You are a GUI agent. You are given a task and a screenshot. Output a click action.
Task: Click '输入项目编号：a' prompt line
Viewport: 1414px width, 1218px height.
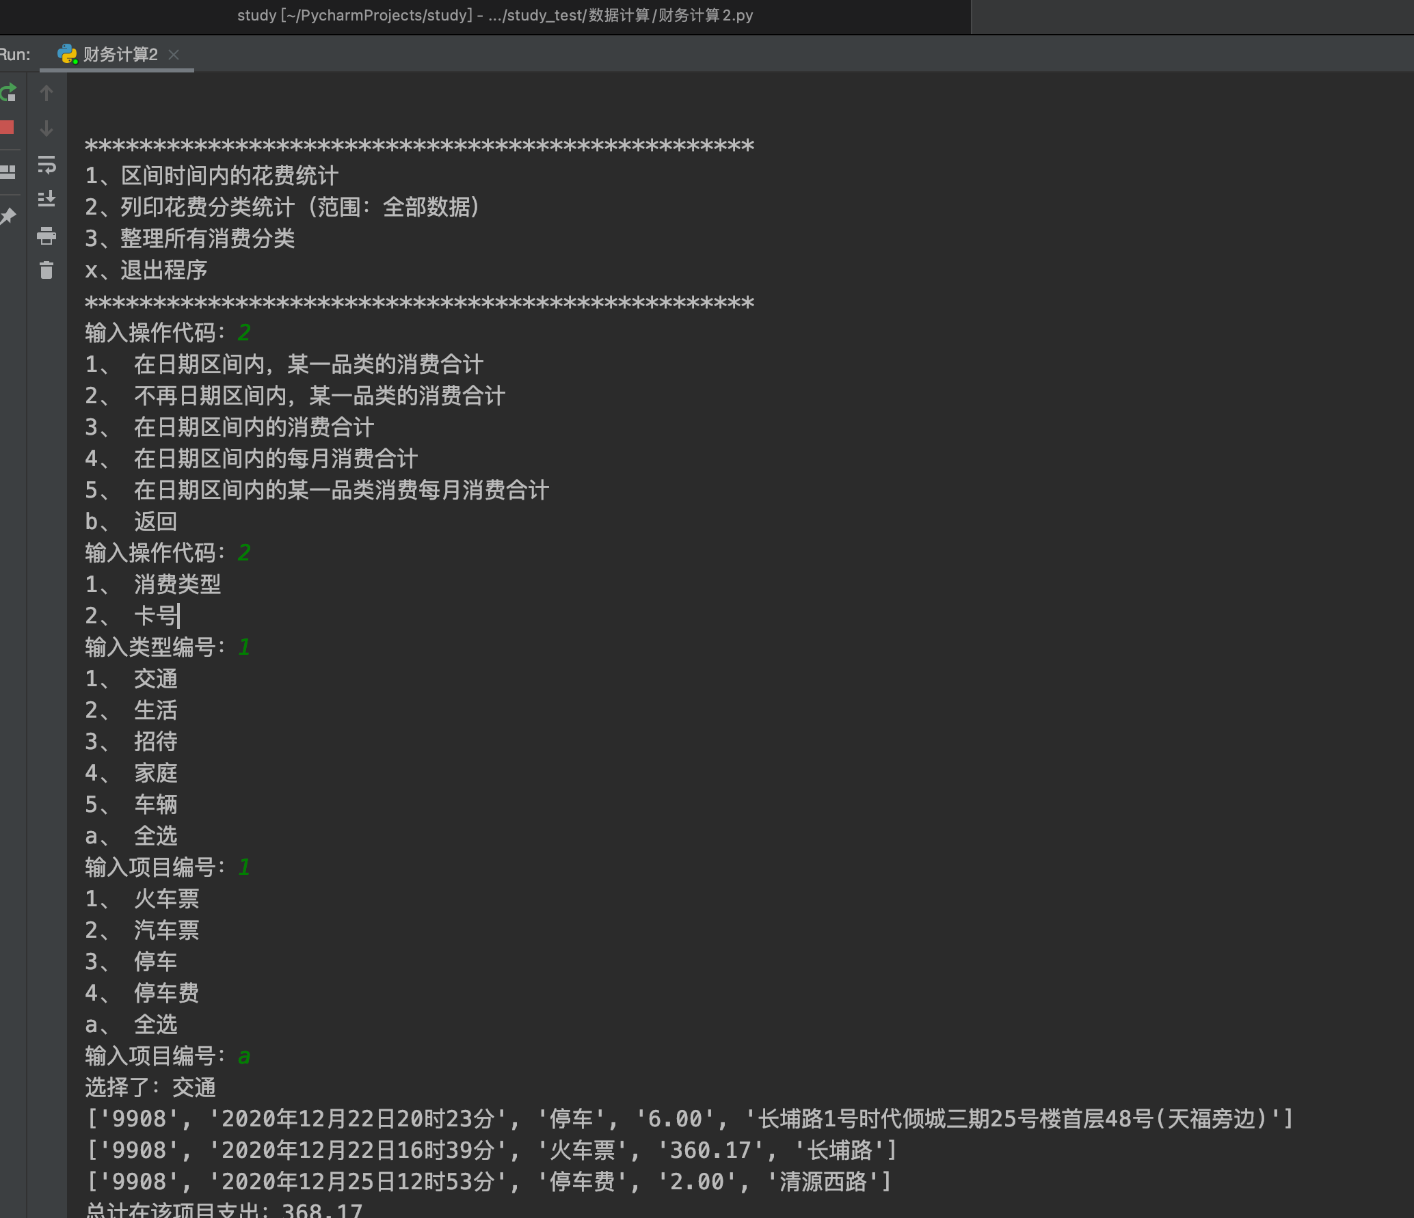(x=168, y=1056)
